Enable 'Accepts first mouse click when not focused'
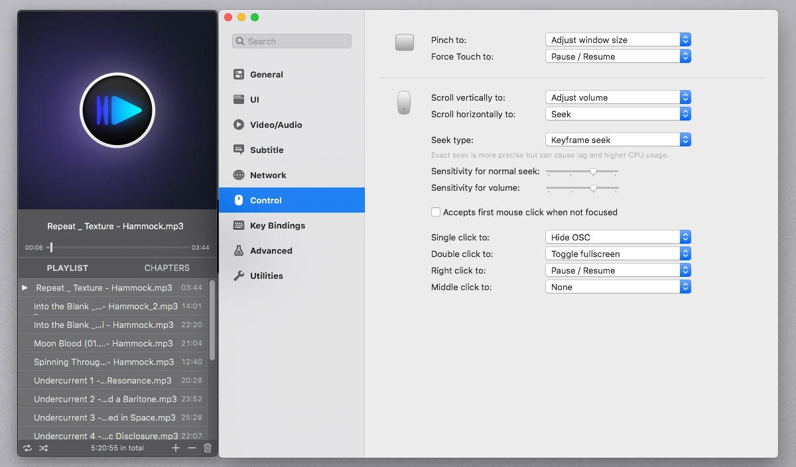Viewport: 796px width, 467px height. 436,213
